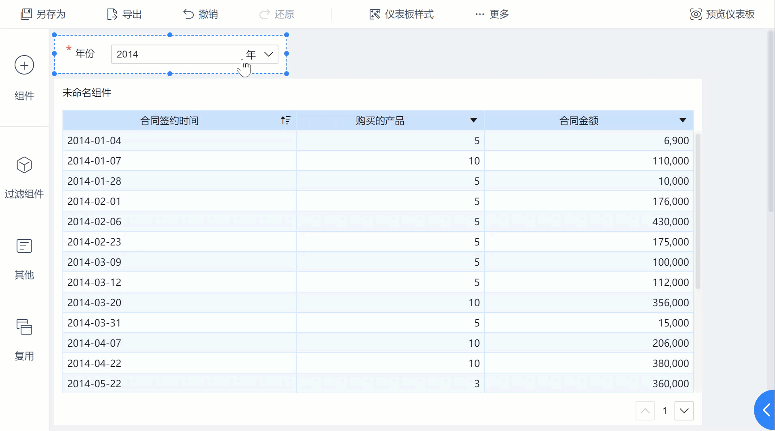Open the 合同金额 column dropdown arrow
The width and height of the screenshot is (775, 431).
[x=683, y=120]
